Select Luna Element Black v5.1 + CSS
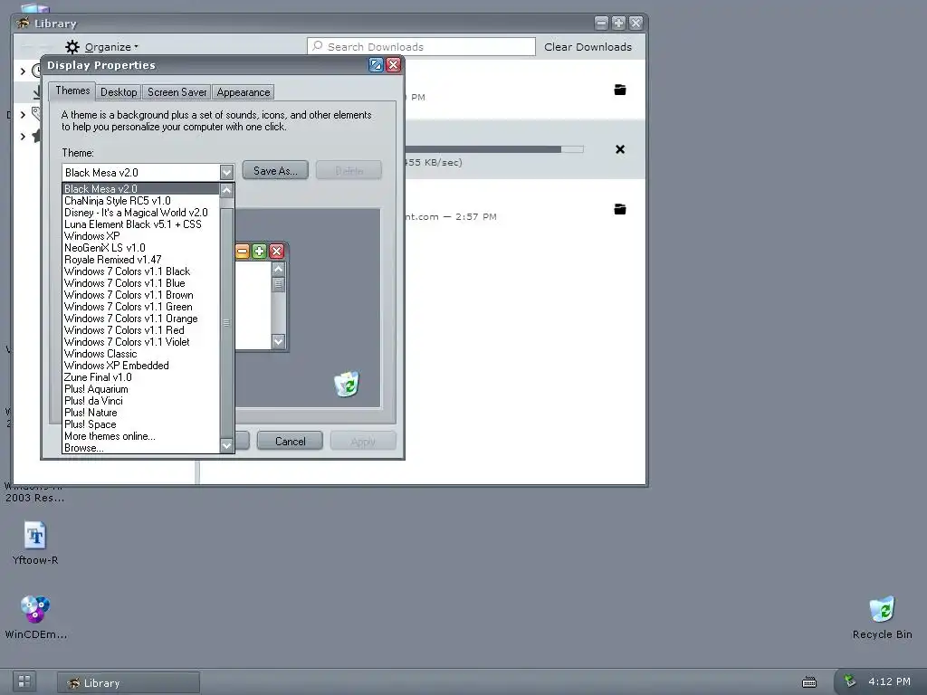Image resolution: width=927 pixels, height=695 pixels. tap(140, 224)
